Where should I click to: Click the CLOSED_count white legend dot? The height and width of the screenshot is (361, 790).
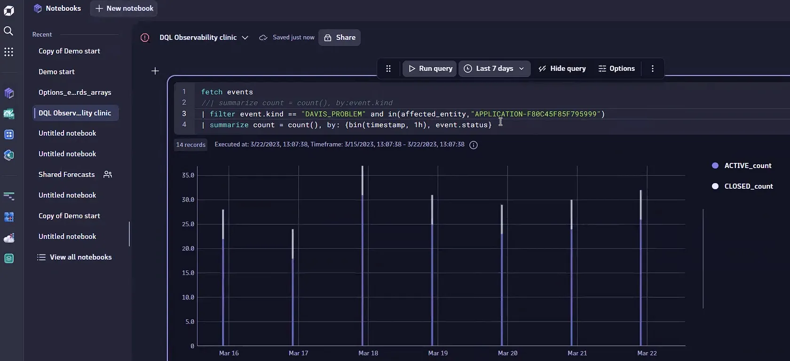[715, 186]
